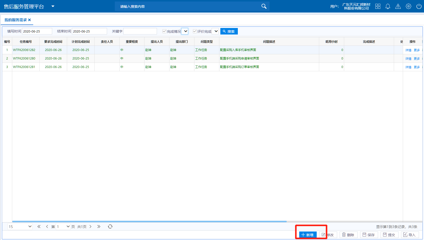Screen dimensions: 424x240
Task: Jump to first page using double-left arrow
Action: click(x=39, y=226)
